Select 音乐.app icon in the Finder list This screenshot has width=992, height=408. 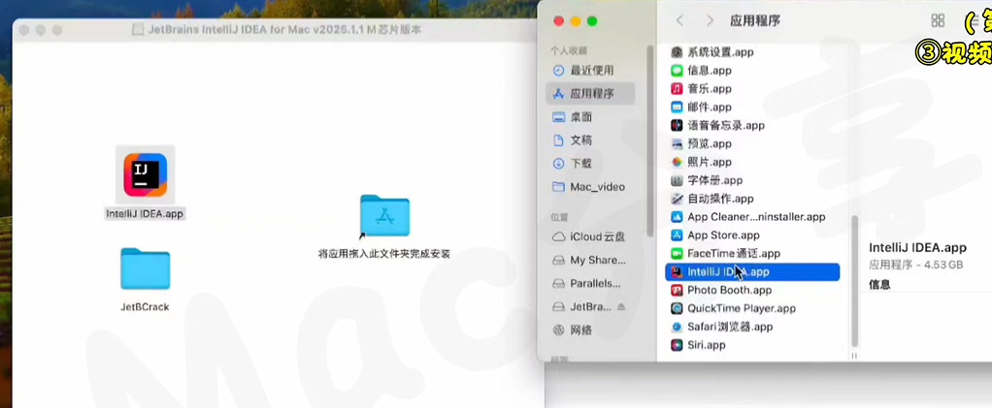[677, 89]
